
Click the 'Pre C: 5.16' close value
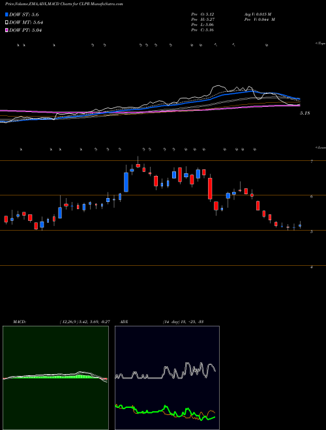click(203, 30)
